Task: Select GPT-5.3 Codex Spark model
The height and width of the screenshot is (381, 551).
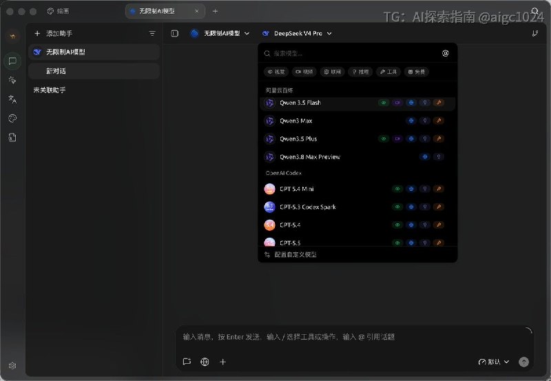Action: (x=357, y=207)
